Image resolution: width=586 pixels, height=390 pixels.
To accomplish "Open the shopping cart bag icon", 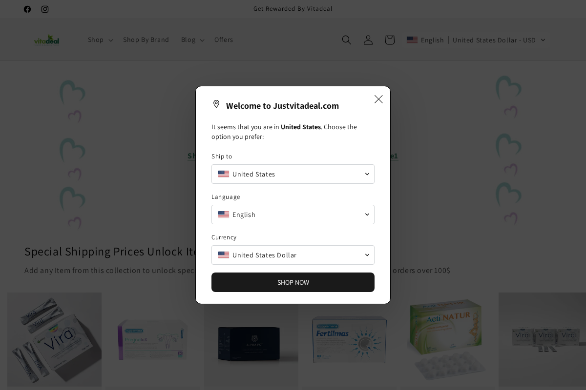I will click(390, 40).
